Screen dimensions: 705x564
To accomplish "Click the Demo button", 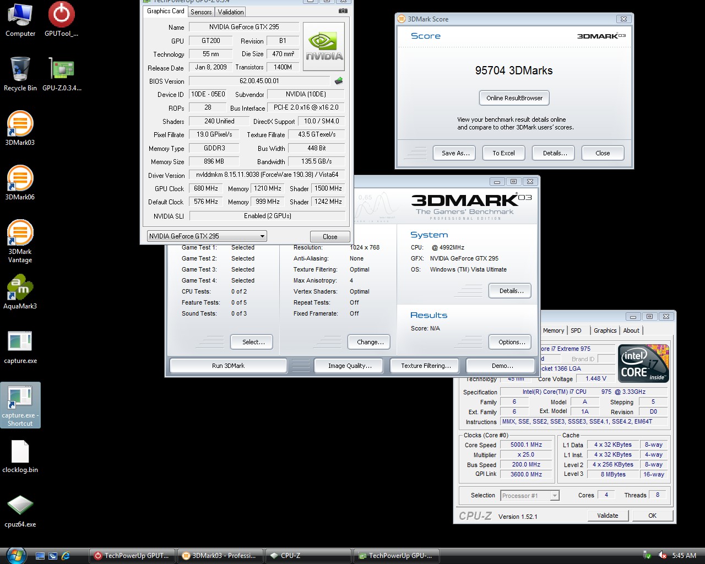I will pyautogui.click(x=502, y=366).
